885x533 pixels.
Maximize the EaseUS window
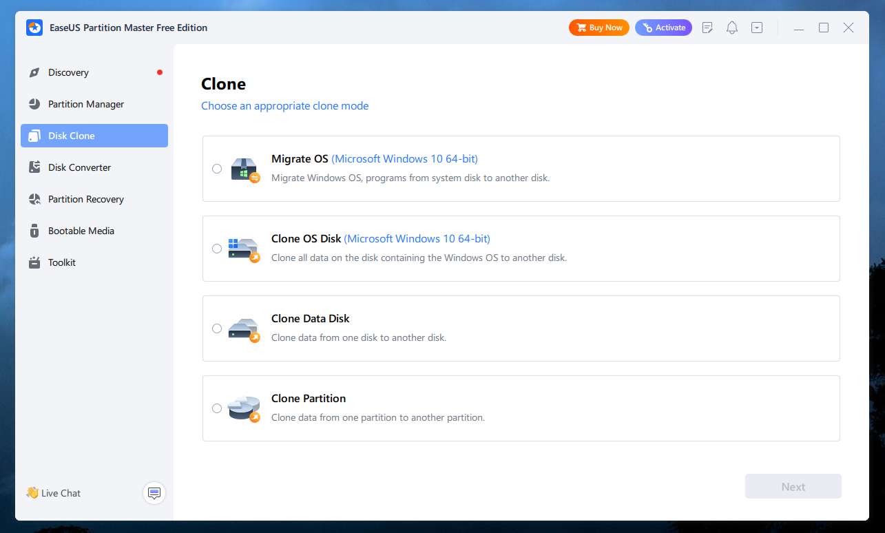[824, 28]
